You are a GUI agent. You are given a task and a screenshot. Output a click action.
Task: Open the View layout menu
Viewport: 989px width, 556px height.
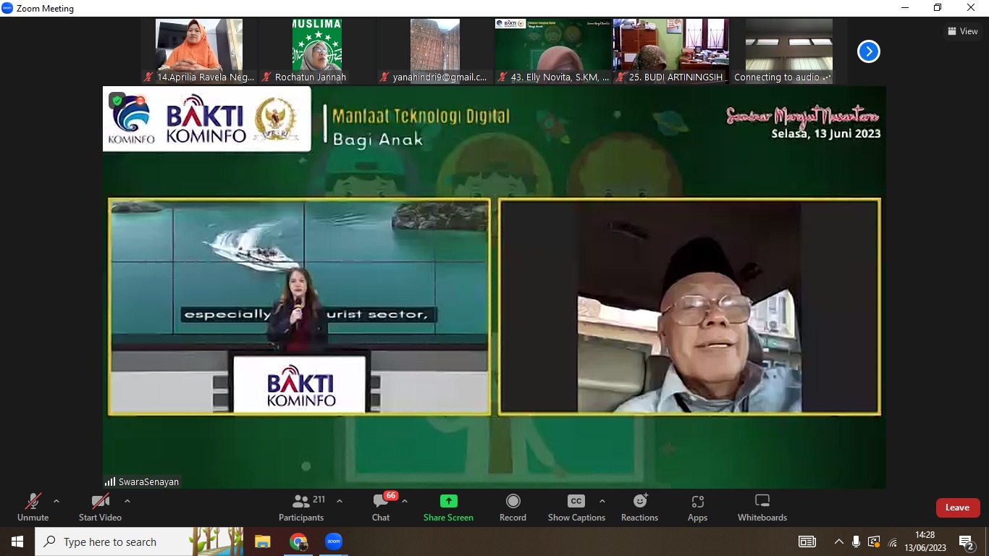click(x=963, y=31)
